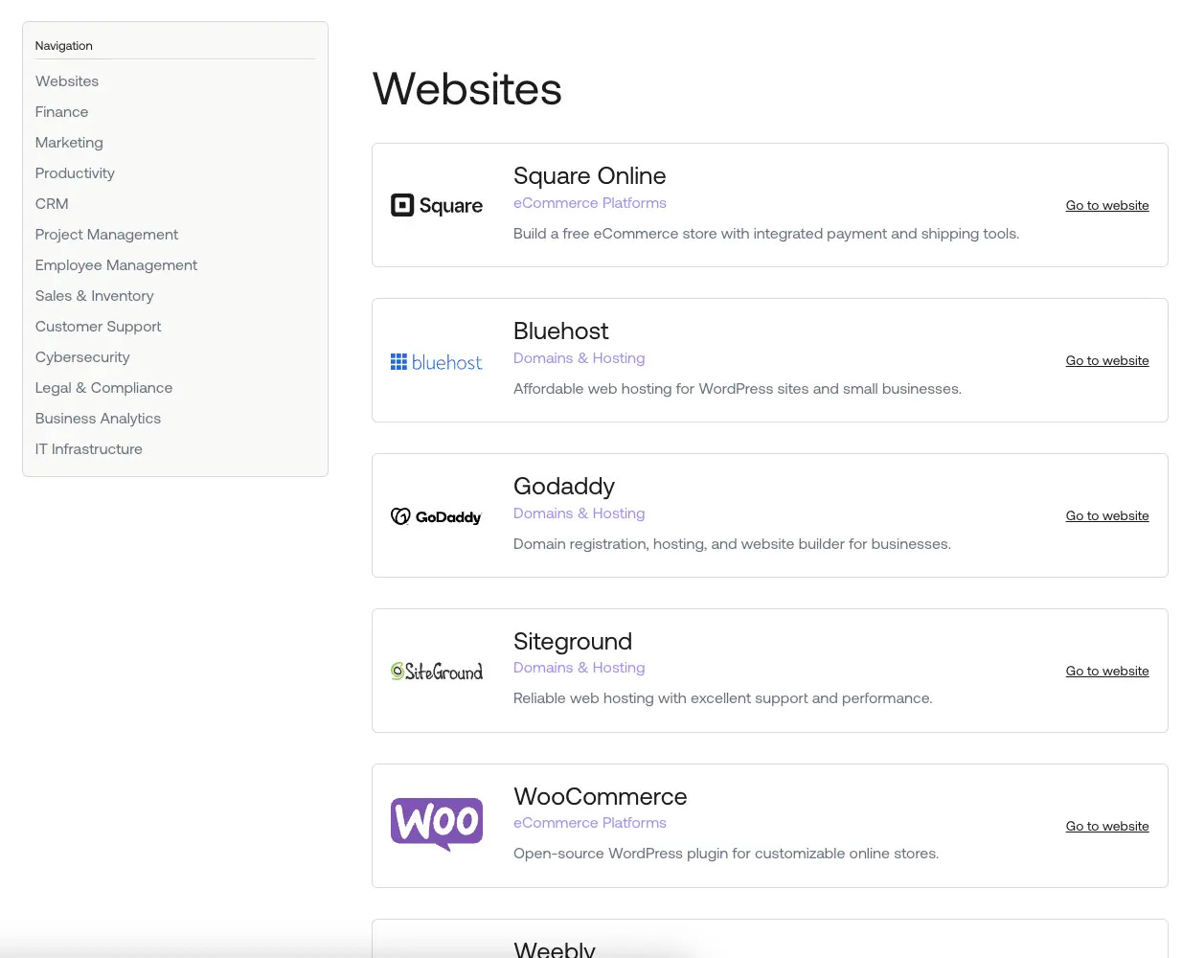Open Project Management category
1182x958 pixels.
coord(106,235)
